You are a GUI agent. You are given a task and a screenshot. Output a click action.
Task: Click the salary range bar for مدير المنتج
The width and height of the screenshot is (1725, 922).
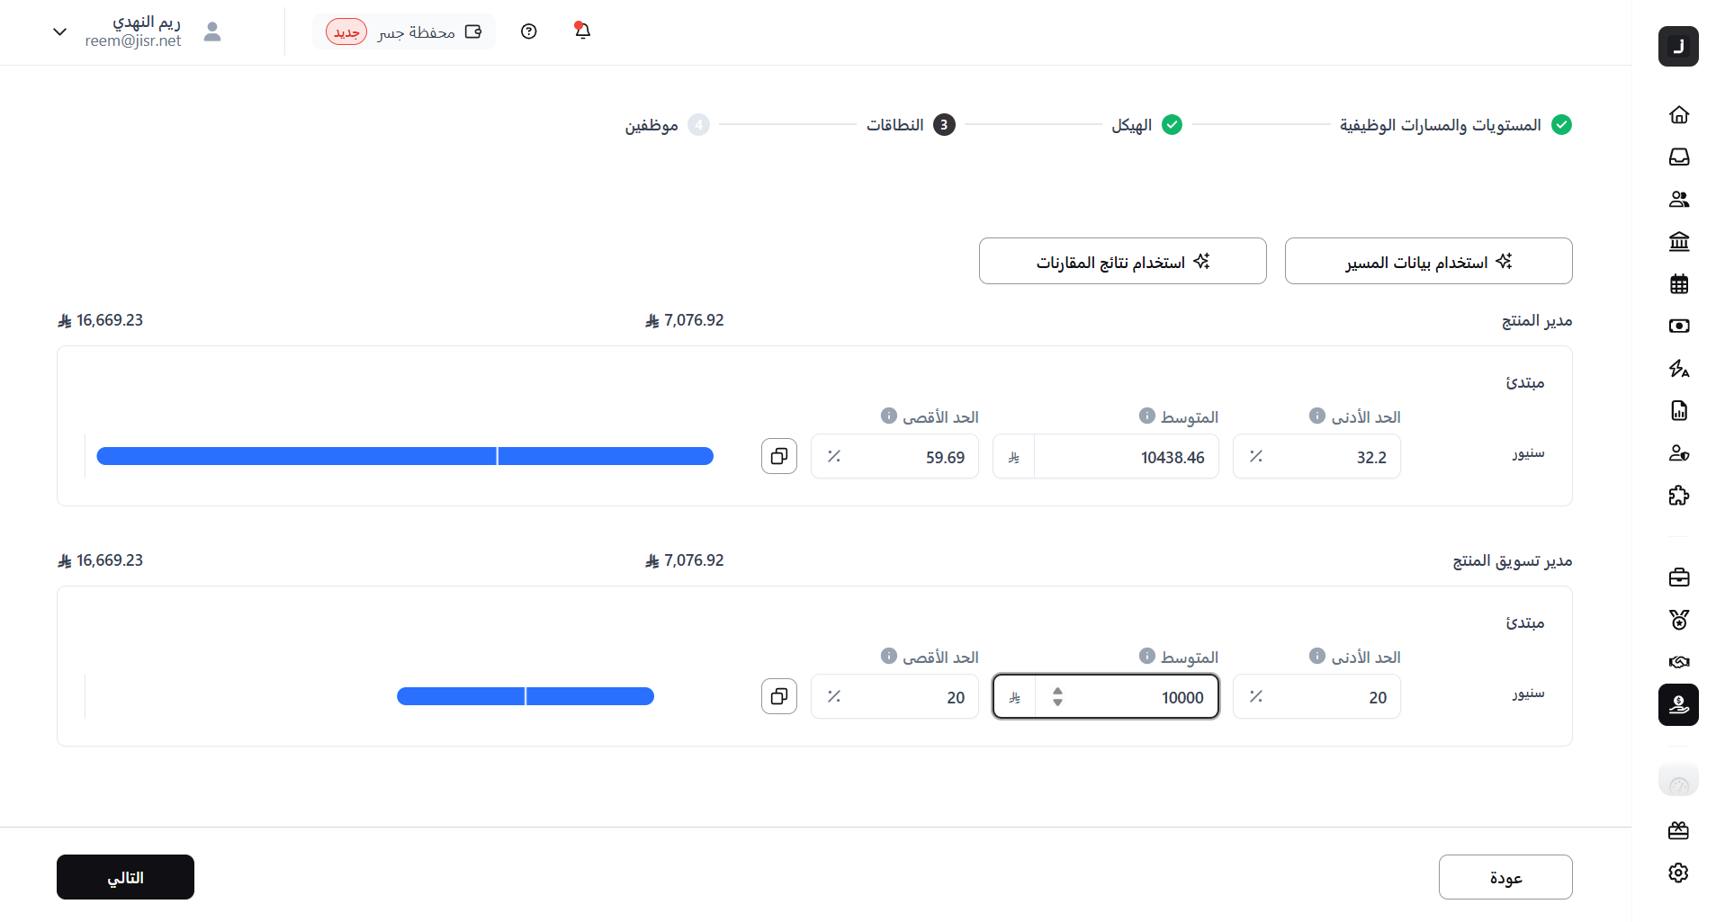(404, 456)
